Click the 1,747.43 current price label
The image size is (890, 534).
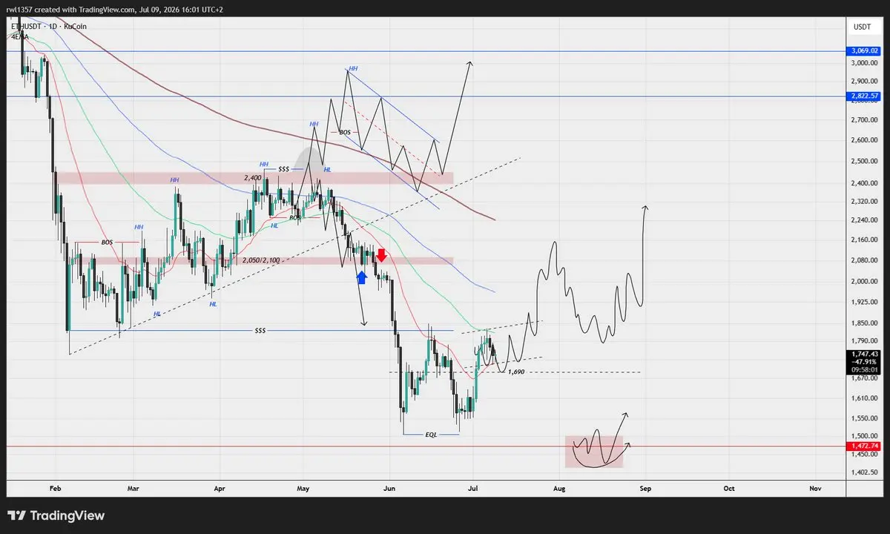pos(863,355)
